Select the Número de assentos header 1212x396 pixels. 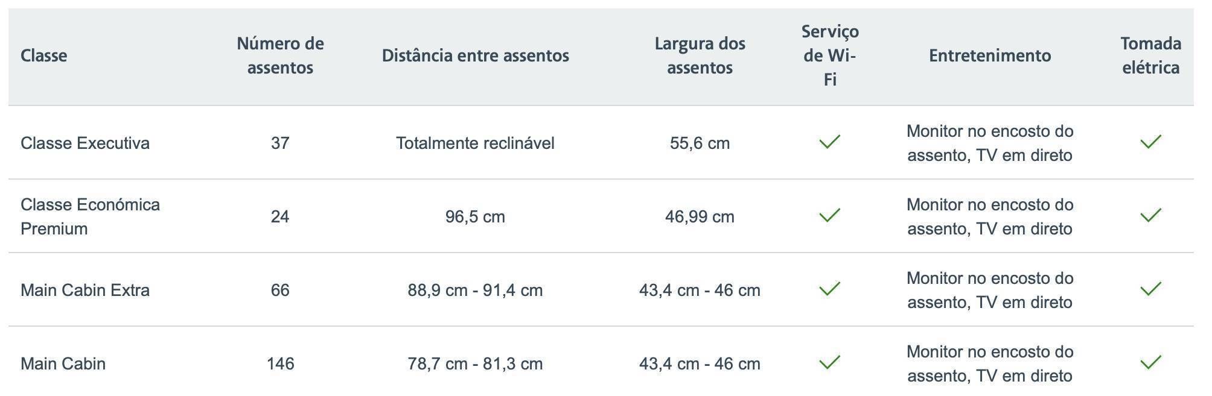click(280, 55)
